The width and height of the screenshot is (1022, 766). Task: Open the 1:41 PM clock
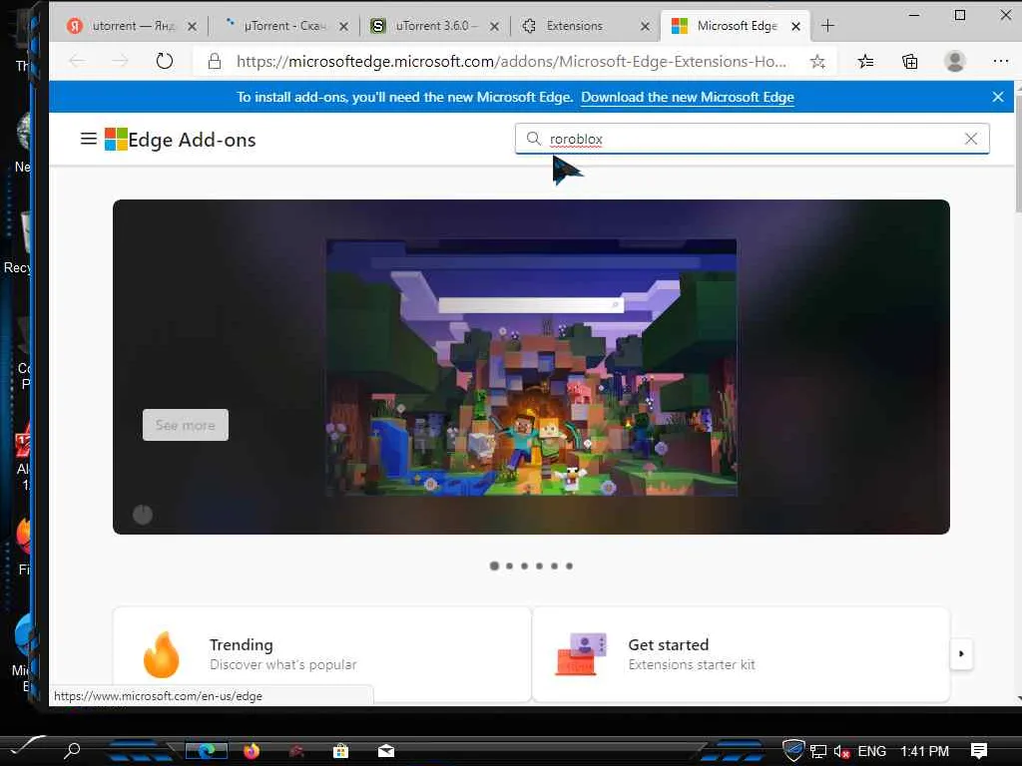pos(924,751)
